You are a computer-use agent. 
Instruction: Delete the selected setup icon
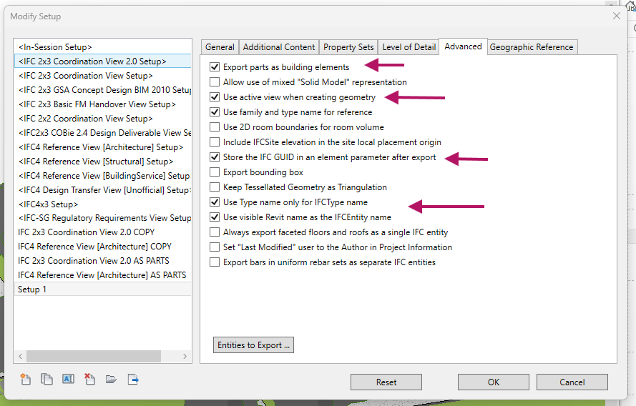tap(89, 380)
